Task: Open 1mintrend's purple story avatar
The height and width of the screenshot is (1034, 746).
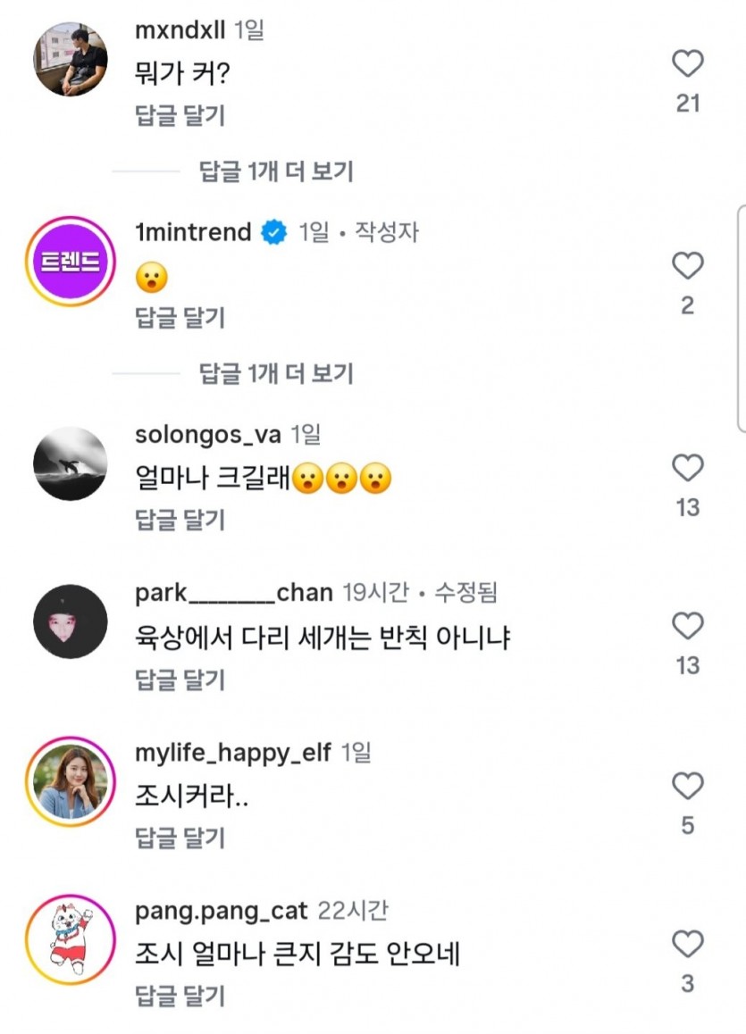Action: [x=71, y=262]
